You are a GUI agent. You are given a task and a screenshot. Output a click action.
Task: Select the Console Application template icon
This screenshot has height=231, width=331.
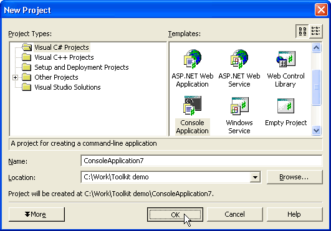(x=193, y=106)
